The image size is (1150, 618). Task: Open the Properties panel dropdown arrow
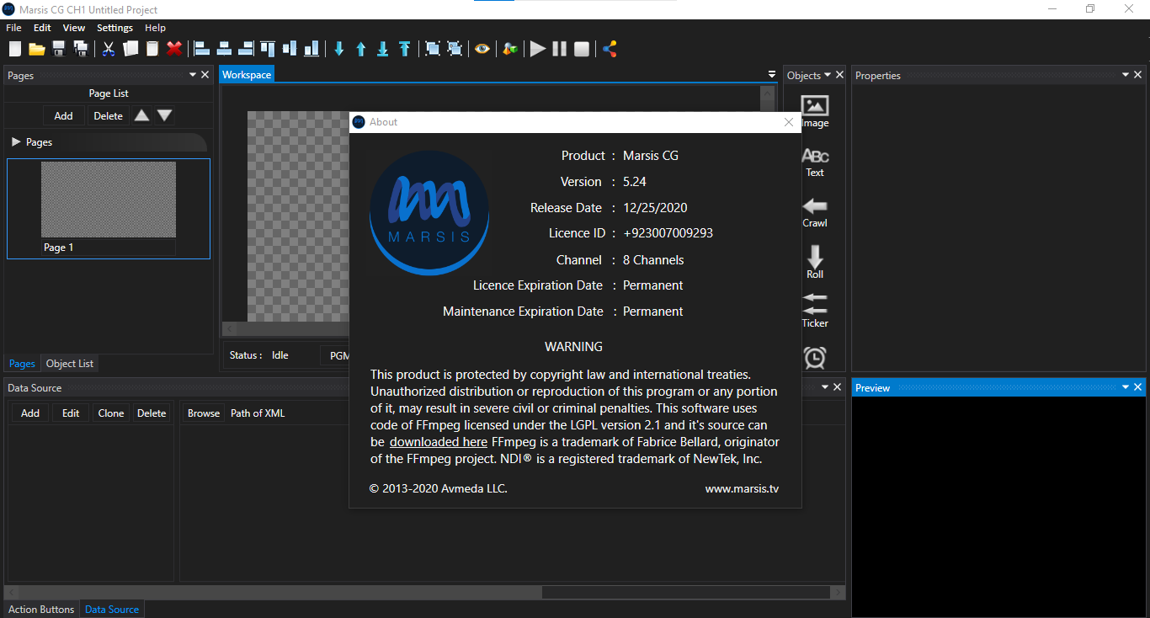pyautogui.click(x=1126, y=75)
